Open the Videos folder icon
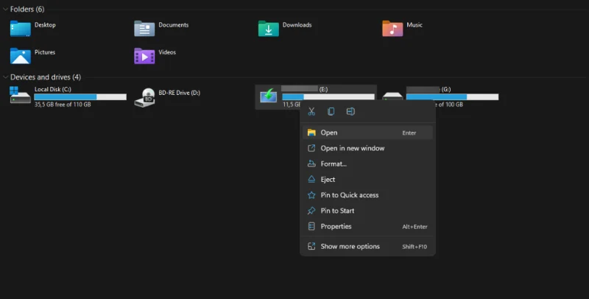This screenshot has height=299, width=589. [144, 56]
